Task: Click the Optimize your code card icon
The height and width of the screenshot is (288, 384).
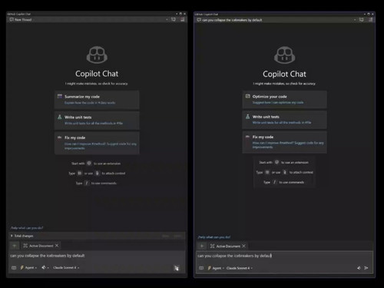Action: 247,96
